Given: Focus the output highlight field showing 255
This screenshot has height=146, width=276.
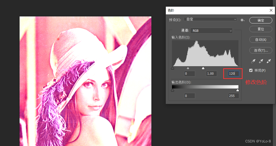Looking at the screenshot, I should coord(234,96).
